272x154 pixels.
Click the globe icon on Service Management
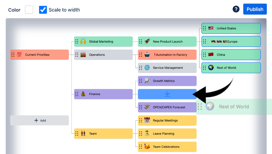click(x=147, y=68)
